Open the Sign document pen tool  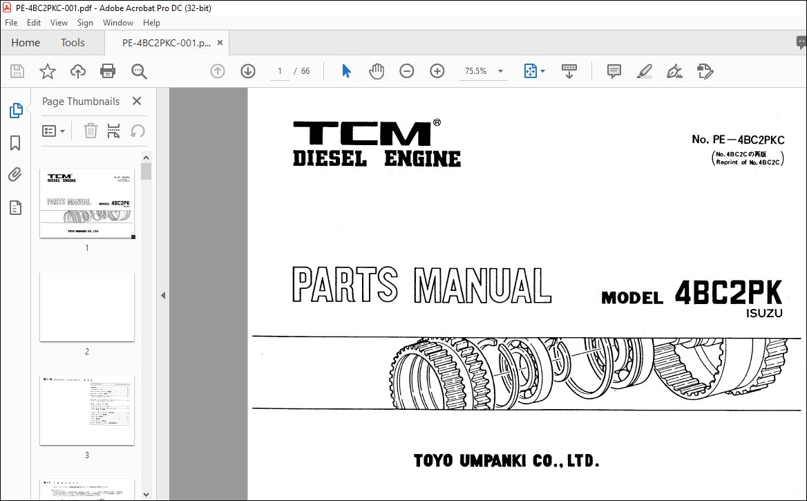(x=674, y=71)
